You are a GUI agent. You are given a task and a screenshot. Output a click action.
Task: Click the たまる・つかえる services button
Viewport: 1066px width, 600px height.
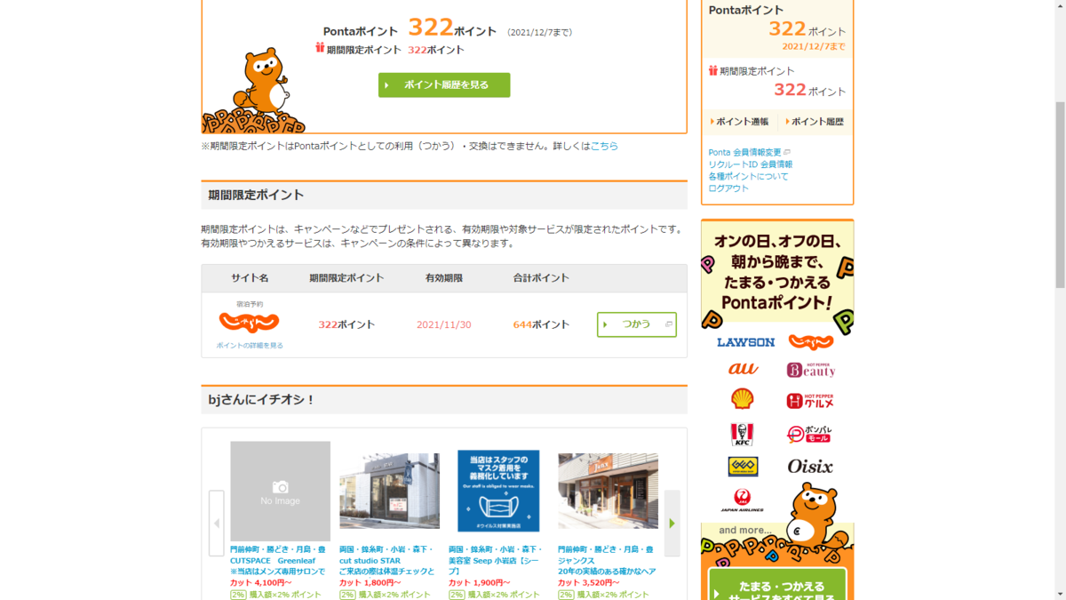click(777, 585)
